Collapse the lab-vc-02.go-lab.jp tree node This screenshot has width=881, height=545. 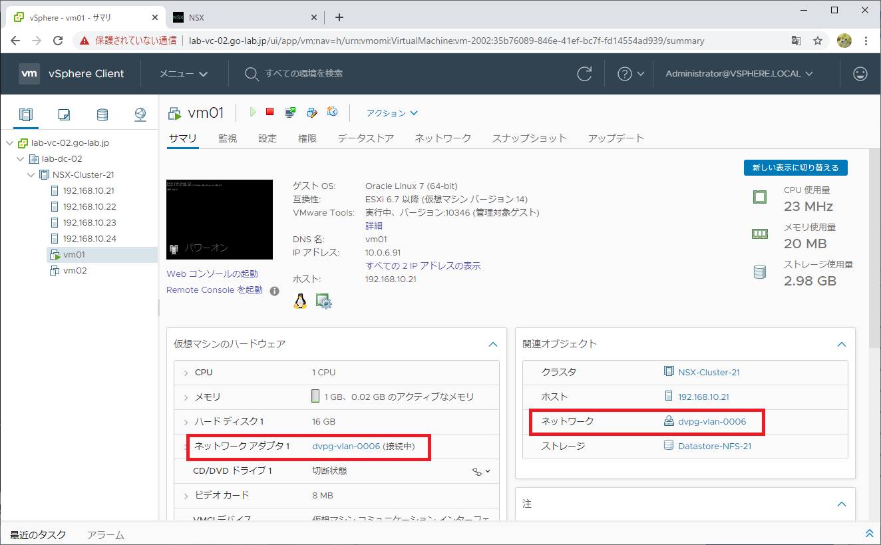[x=9, y=143]
